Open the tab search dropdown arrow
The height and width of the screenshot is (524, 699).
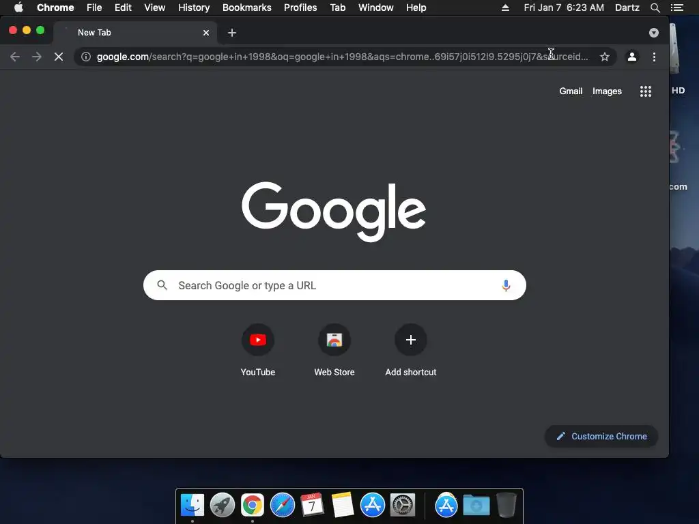click(x=653, y=33)
